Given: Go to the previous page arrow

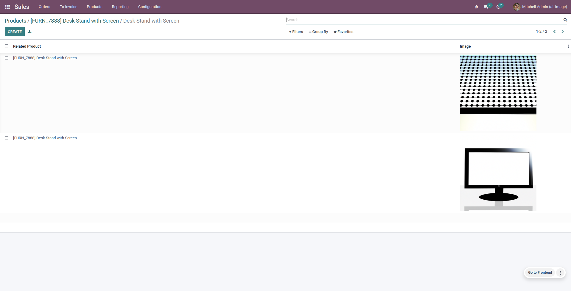Looking at the screenshot, I should click(555, 32).
